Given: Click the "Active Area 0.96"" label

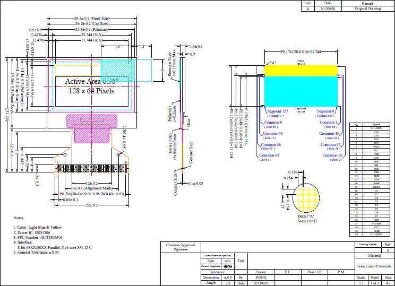Looking at the screenshot, I should point(92,81).
